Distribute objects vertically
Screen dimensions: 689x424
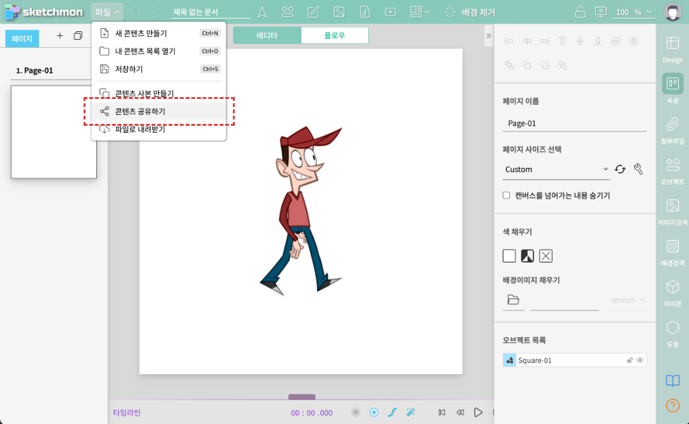tap(633, 41)
